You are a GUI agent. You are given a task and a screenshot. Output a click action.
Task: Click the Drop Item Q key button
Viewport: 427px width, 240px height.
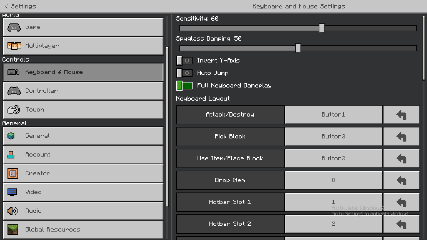click(334, 180)
